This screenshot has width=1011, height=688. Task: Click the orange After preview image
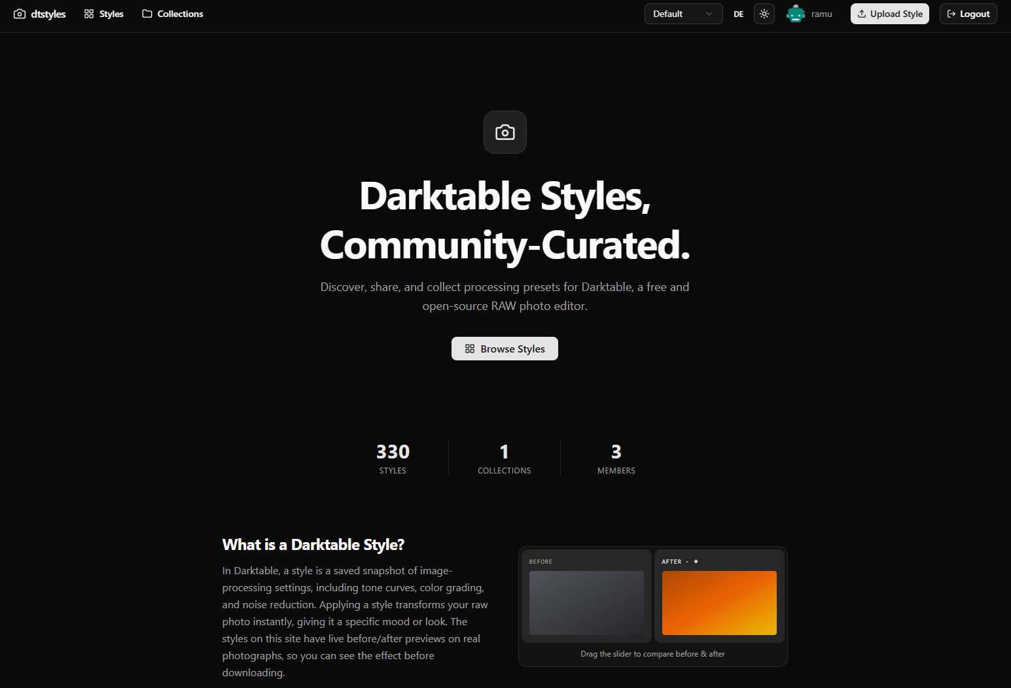(x=719, y=603)
